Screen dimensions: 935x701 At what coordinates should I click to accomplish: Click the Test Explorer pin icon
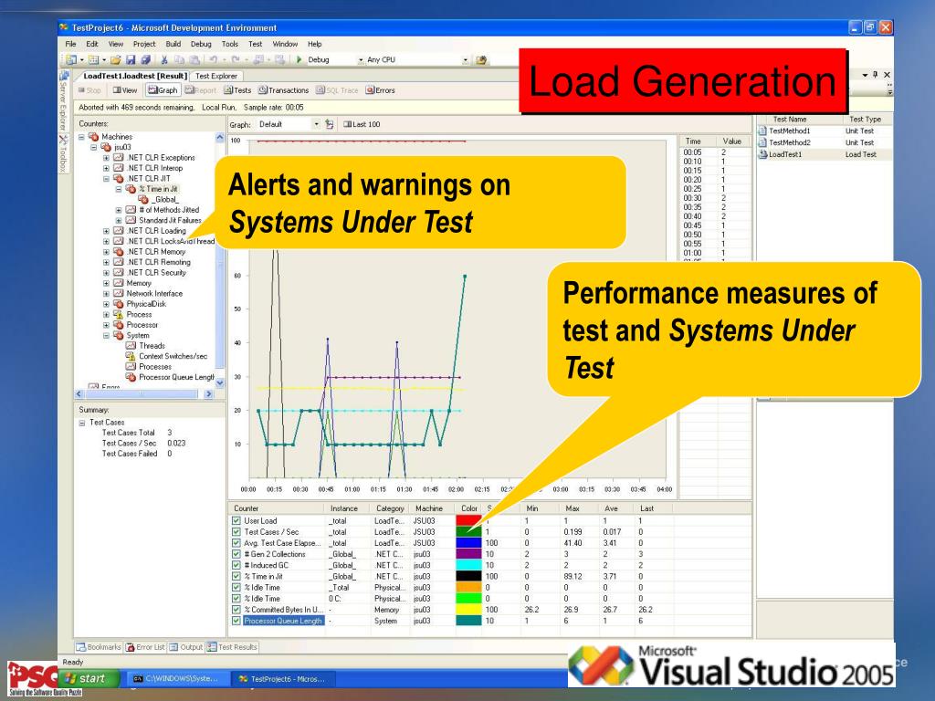(x=875, y=75)
